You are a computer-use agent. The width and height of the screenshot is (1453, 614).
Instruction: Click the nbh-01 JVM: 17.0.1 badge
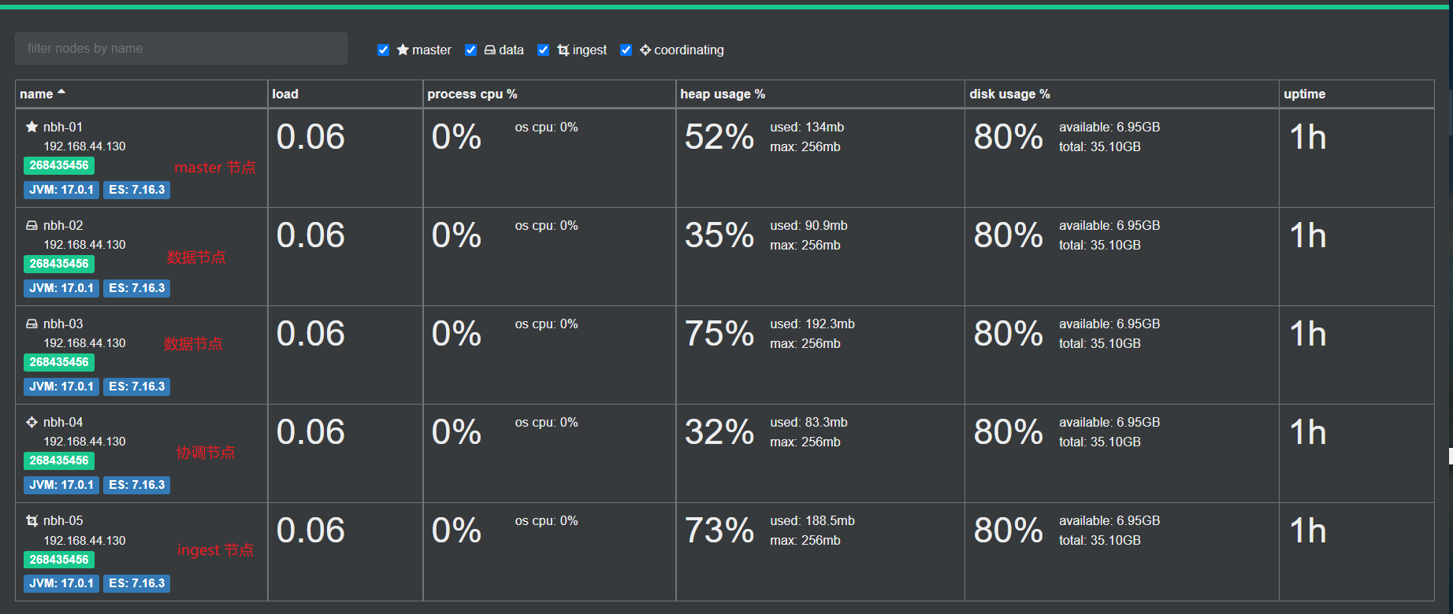pyautogui.click(x=61, y=190)
